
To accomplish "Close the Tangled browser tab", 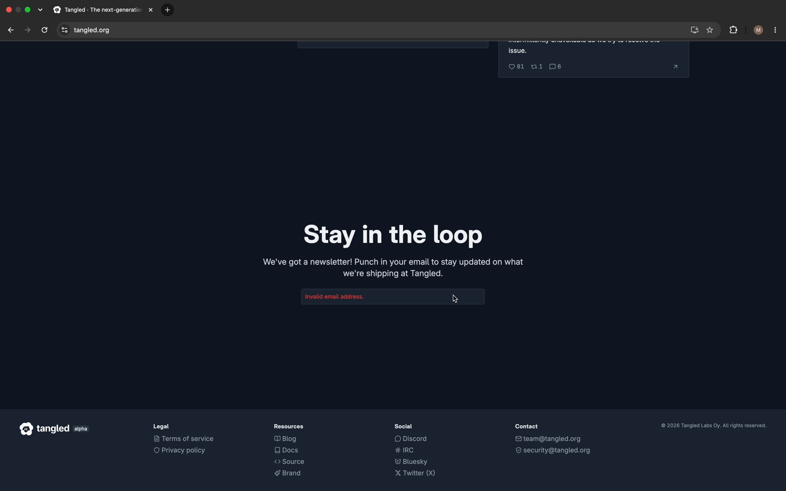I will (151, 10).
